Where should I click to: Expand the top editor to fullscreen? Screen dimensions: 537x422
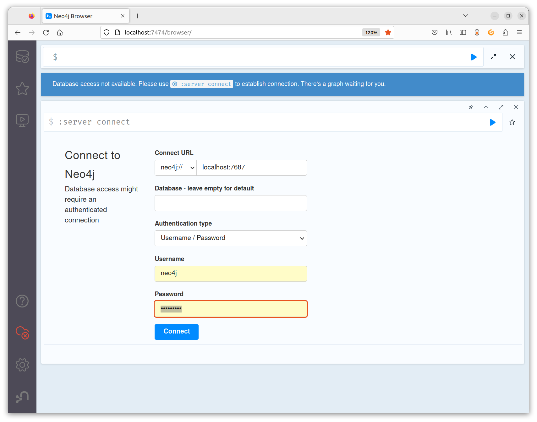(x=493, y=57)
